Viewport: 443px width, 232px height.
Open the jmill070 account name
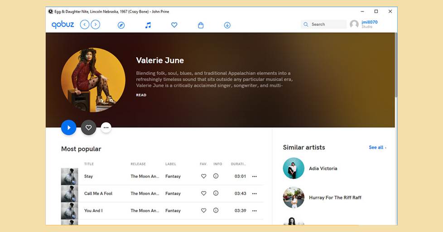click(x=370, y=22)
